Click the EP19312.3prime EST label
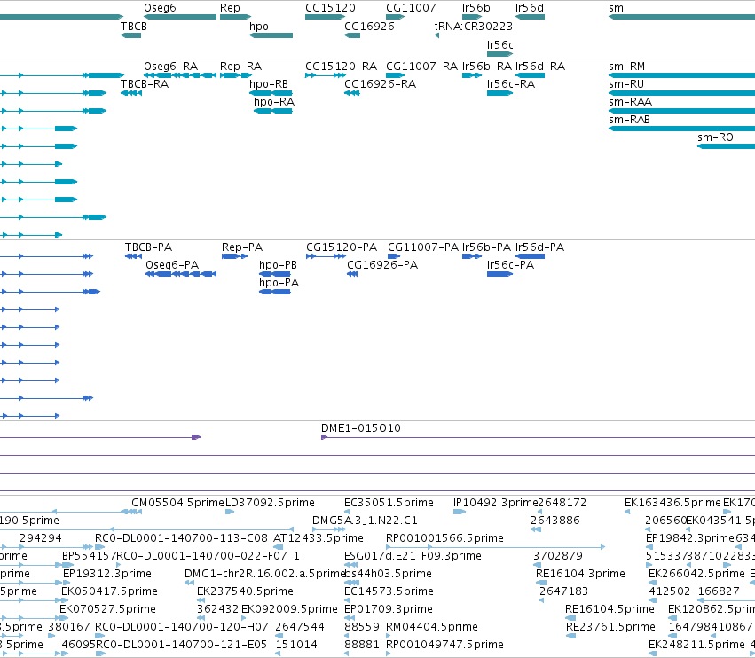This screenshot has width=755, height=658. [x=106, y=573]
